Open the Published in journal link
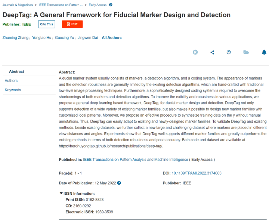The image size is (269, 222). coord(136,160)
